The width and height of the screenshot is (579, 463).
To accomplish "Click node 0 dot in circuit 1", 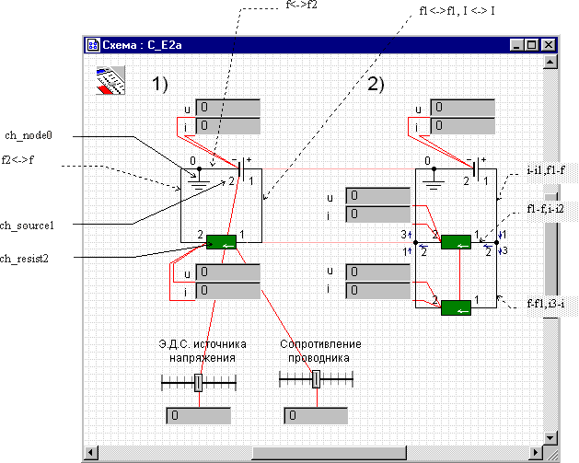I will [200, 169].
